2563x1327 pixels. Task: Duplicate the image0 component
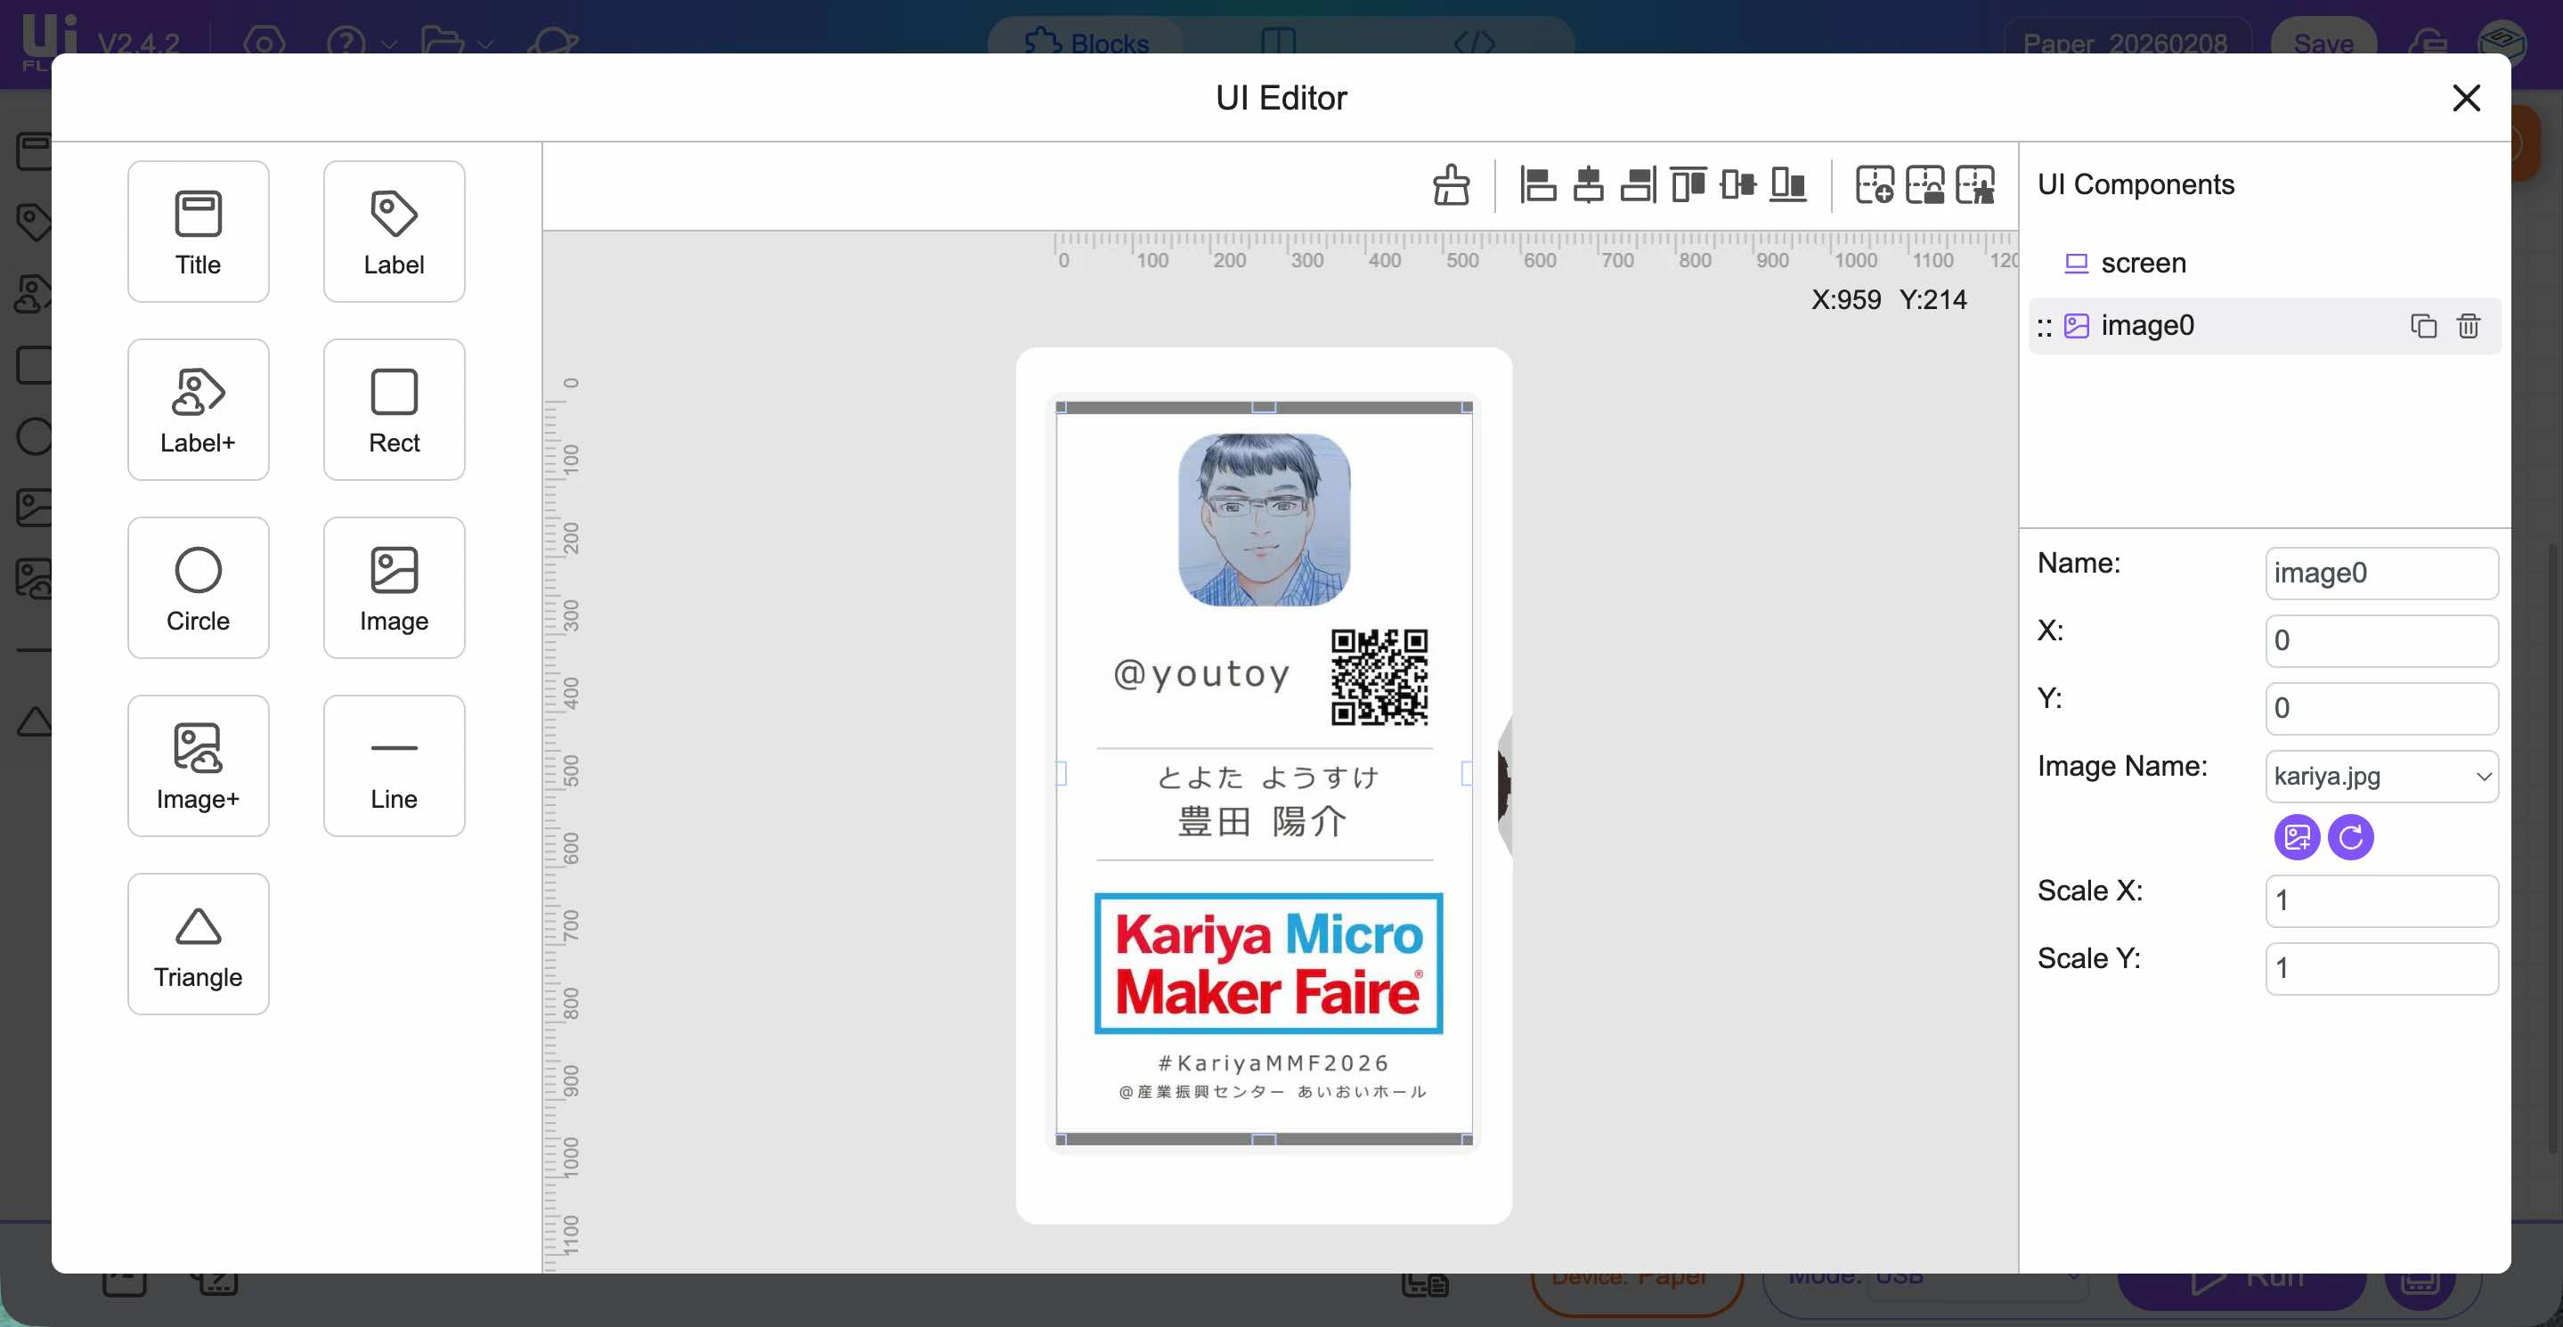pyautogui.click(x=2424, y=326)
